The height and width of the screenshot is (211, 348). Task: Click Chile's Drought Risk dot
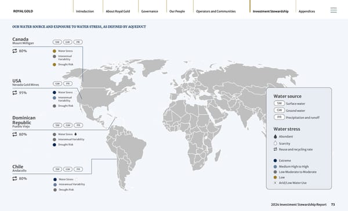[55, 190]
